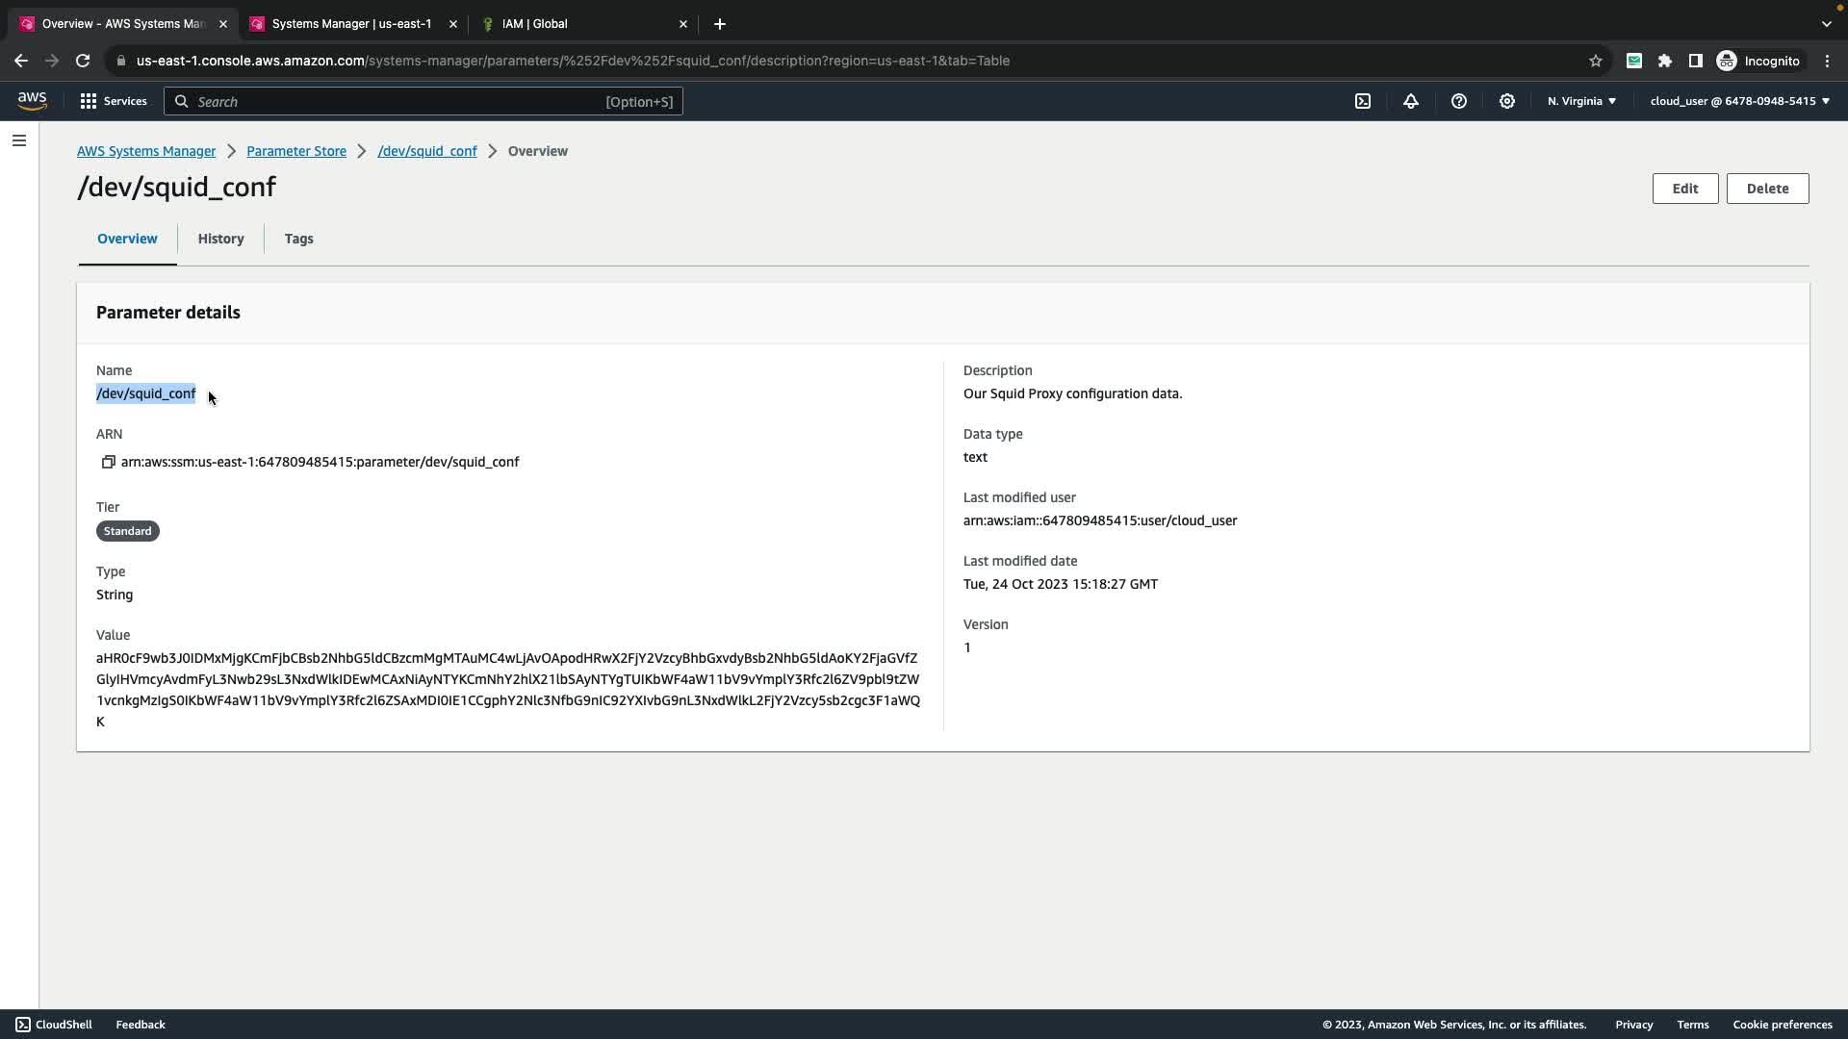
Task: Open the Services grid menu
Action: click(114, 101)
